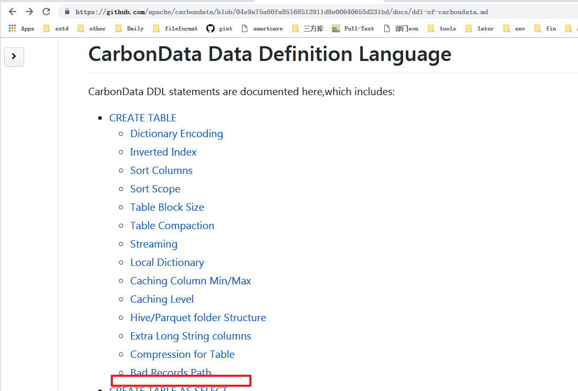Open the Table Block Size link
Viewport: 578px width, 391px height.
click(x=167, y=207)
